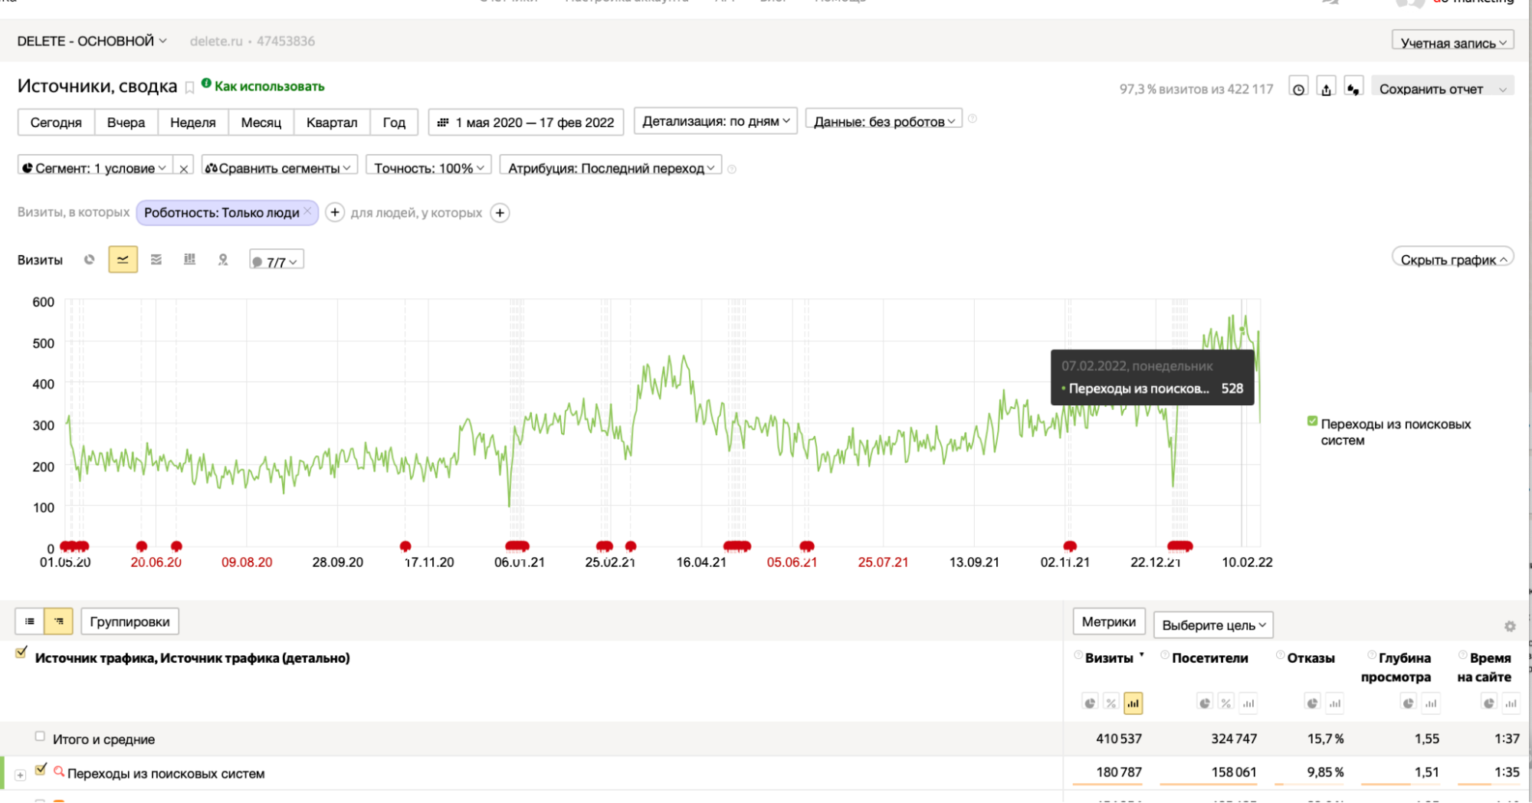Open Детализация: по дням dropdown

(x=716, y=121)
